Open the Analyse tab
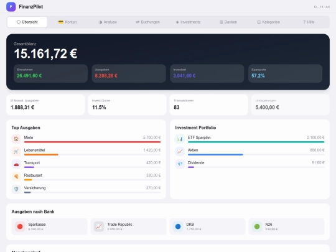 [x=108, y=22]
